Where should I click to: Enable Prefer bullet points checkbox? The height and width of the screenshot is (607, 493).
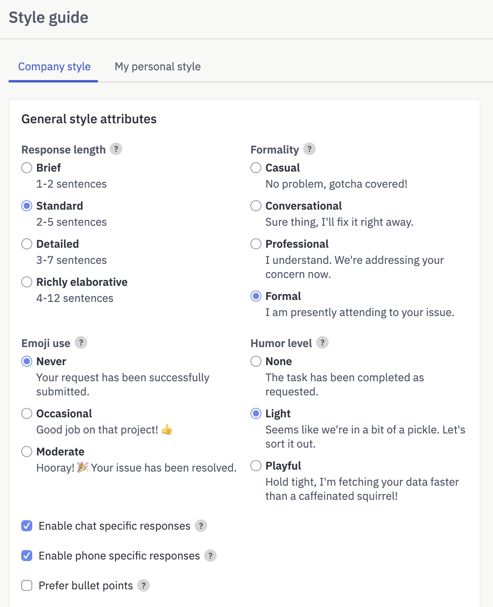tap(27, 585)
